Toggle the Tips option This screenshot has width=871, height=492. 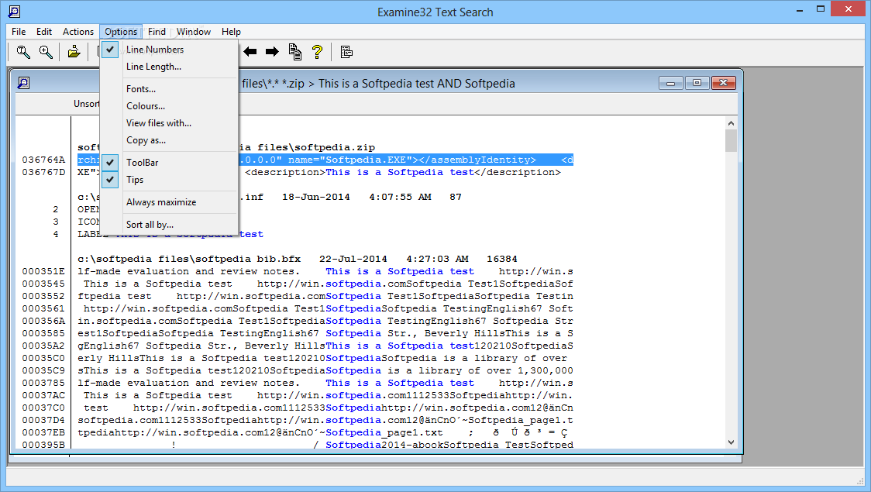click(169, 180)
